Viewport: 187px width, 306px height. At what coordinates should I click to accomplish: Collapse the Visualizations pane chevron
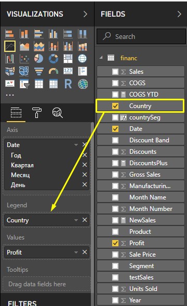[85, 14]
